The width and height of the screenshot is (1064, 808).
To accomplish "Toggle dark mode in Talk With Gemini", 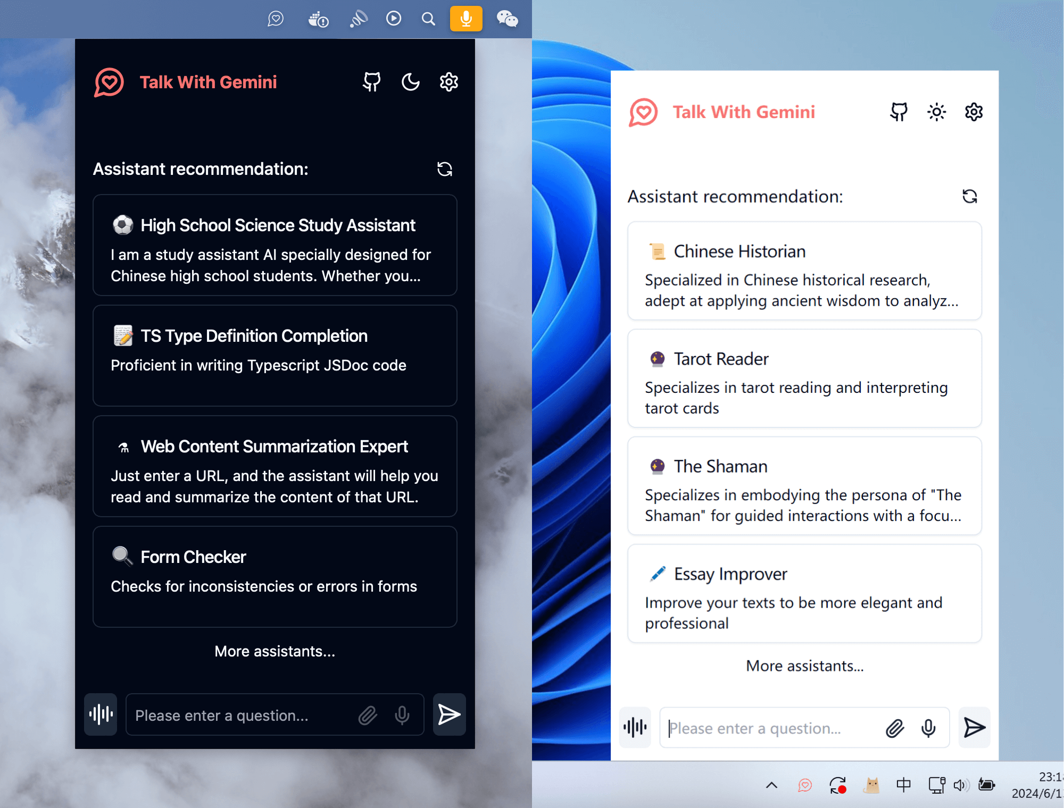I will coord(411,82).
